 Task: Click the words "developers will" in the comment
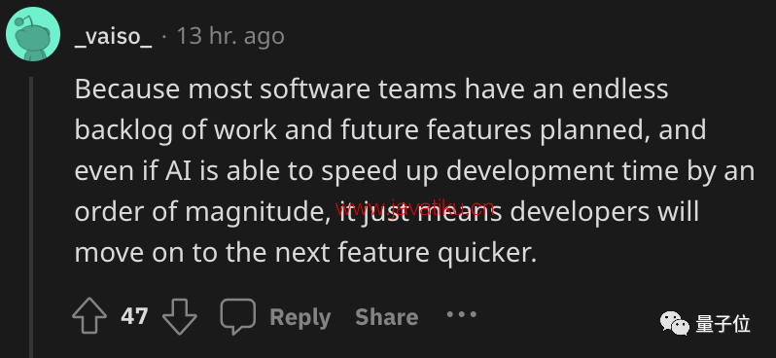click(x=605, y=212)
